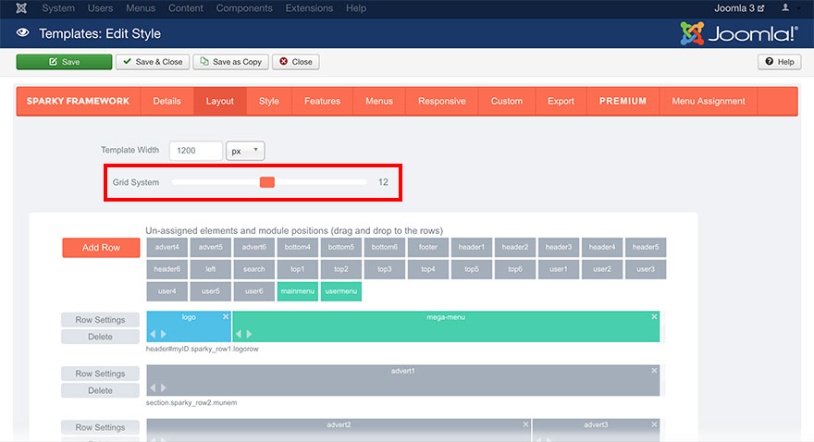The image size is (814, 442).
Task: Select the top1 position block
Action: click(298, 269)
